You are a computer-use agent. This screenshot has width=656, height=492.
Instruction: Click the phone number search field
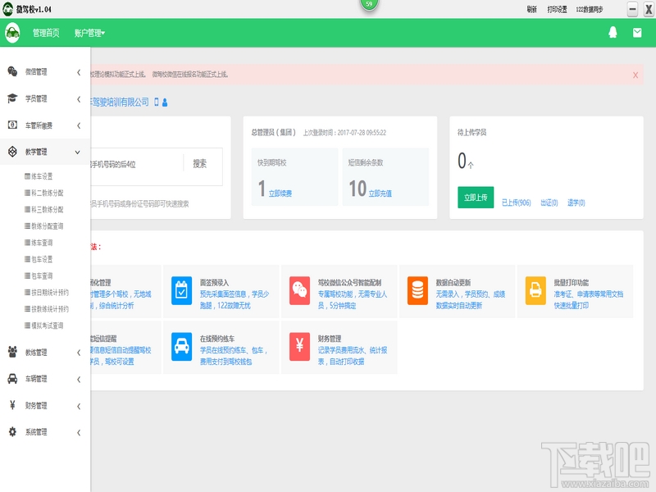point(136,165)
